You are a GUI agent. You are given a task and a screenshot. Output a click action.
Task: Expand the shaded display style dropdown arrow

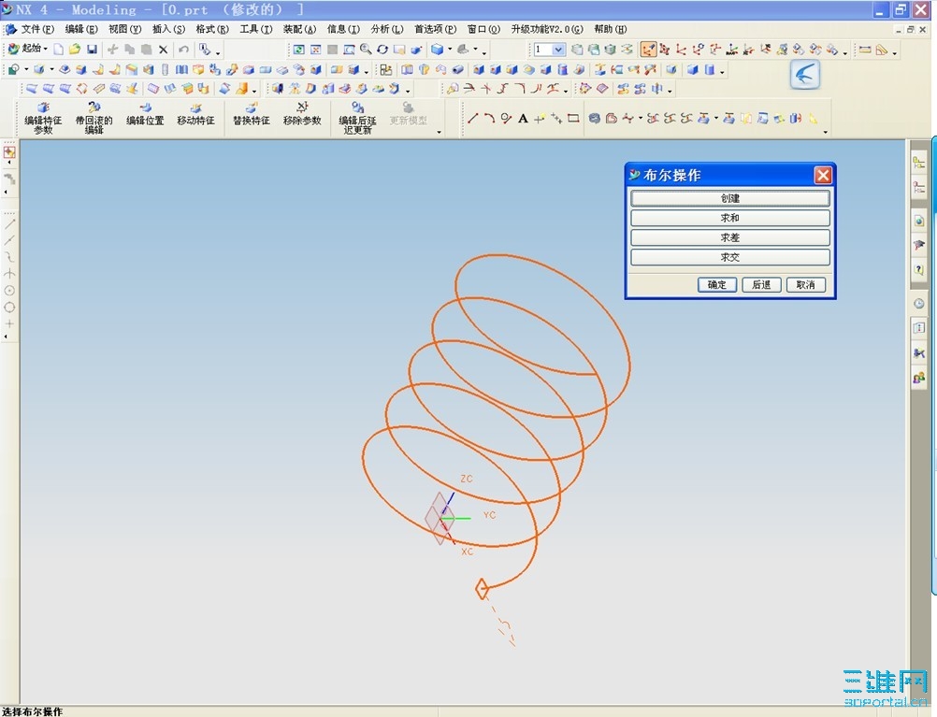coord(450,50)
